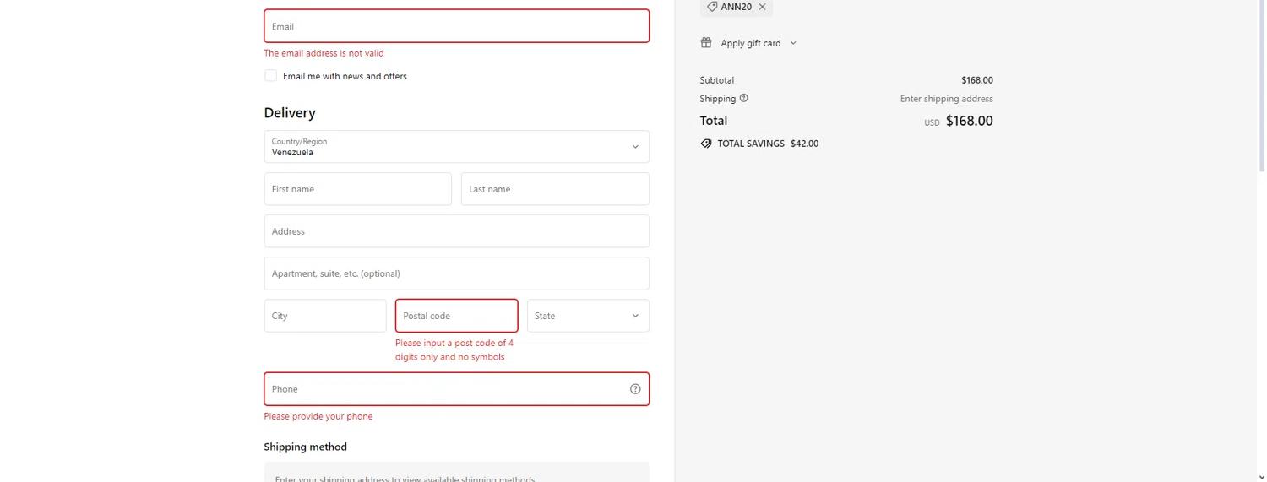Open the State dropdown
The height and width of the screenshot is (482, 1267).
[588, 316]
